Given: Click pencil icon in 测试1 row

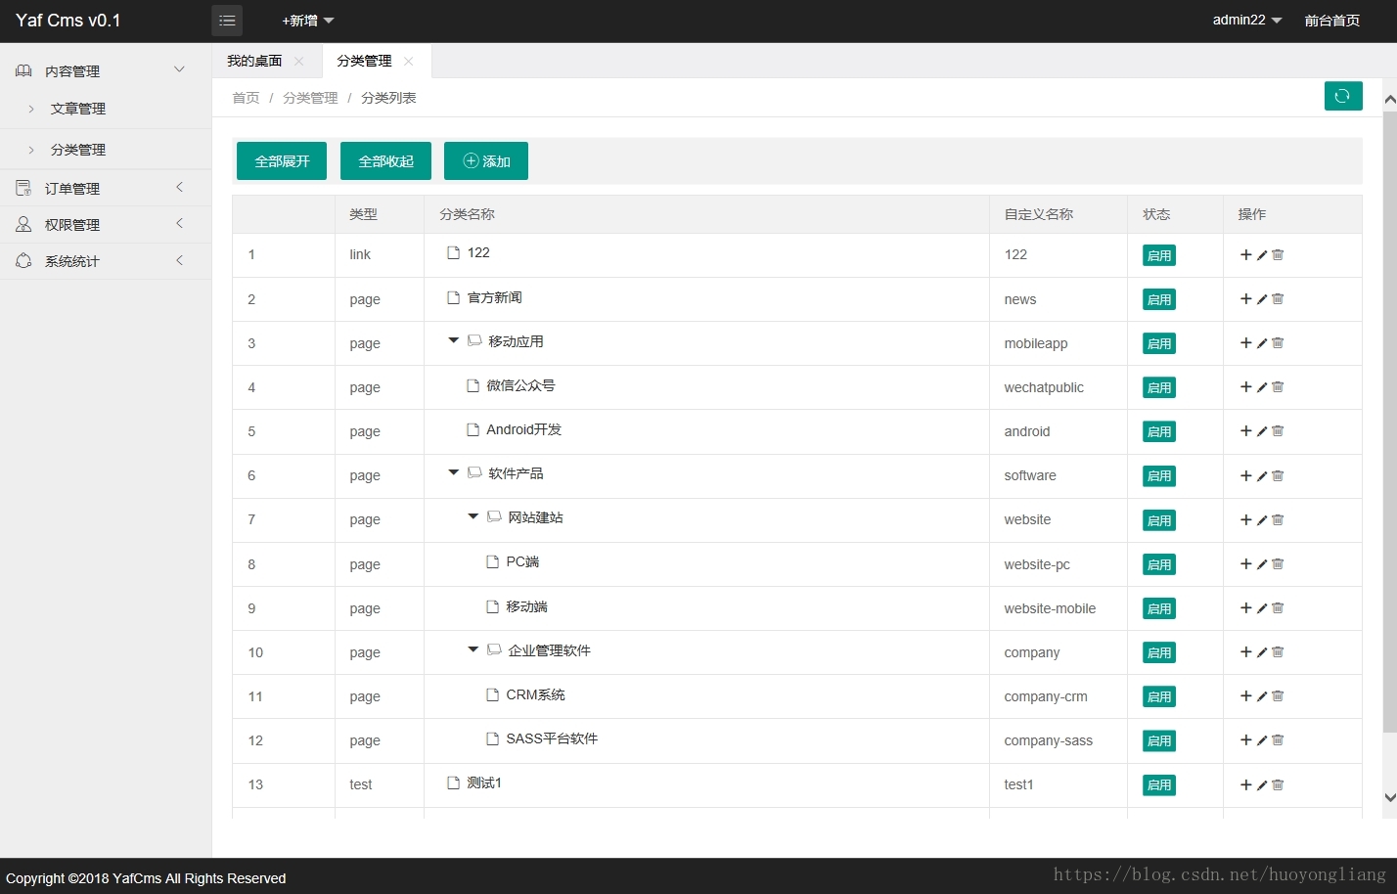Looking at the screenshot, I should pyautogui.click(x=1262, y=784).
